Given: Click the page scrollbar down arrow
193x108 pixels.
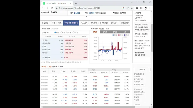Looking at the screenshot, I should [152, 105].
